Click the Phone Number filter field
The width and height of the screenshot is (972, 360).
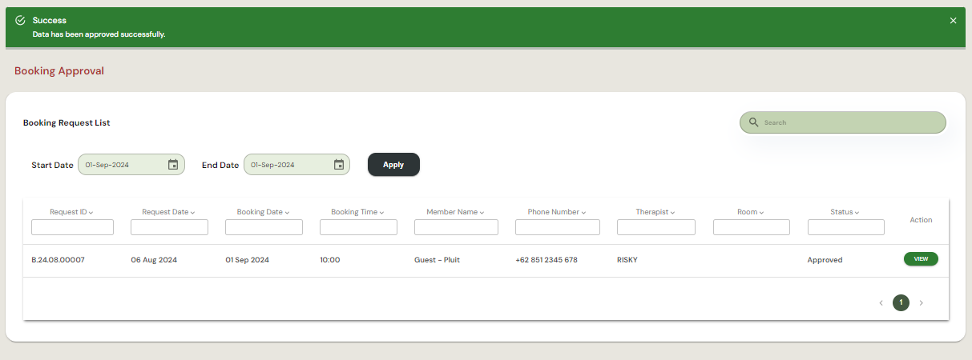557,227
